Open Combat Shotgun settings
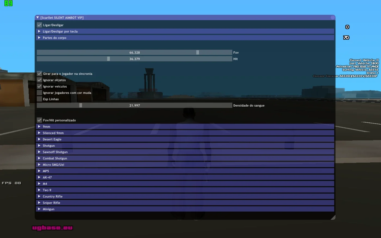The image size is (381, 238). [185, 158]
